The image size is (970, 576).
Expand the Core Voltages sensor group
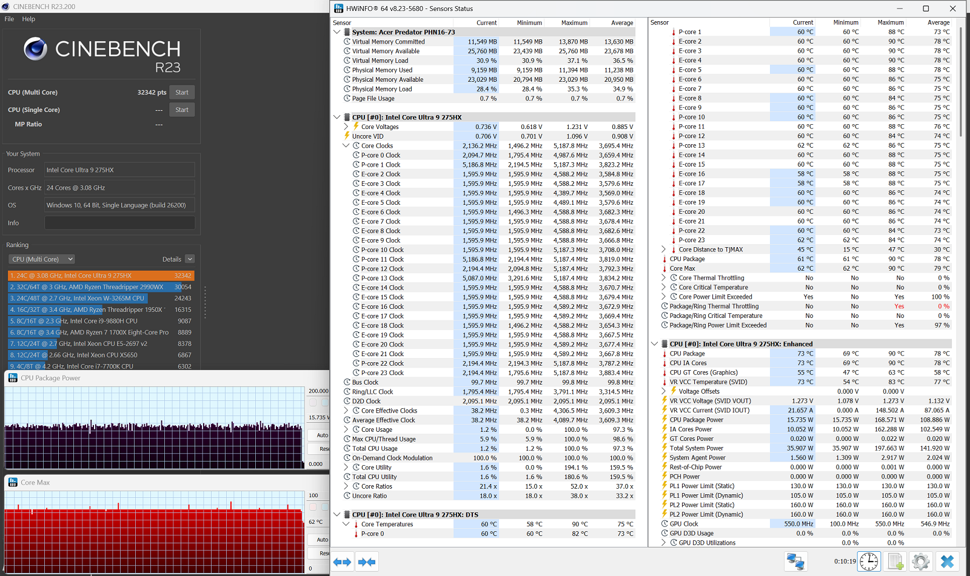pyautogui.click(x=346, y=127)
